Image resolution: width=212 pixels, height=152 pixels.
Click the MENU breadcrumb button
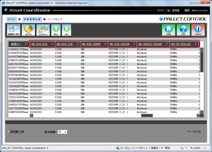coord(12,19)
